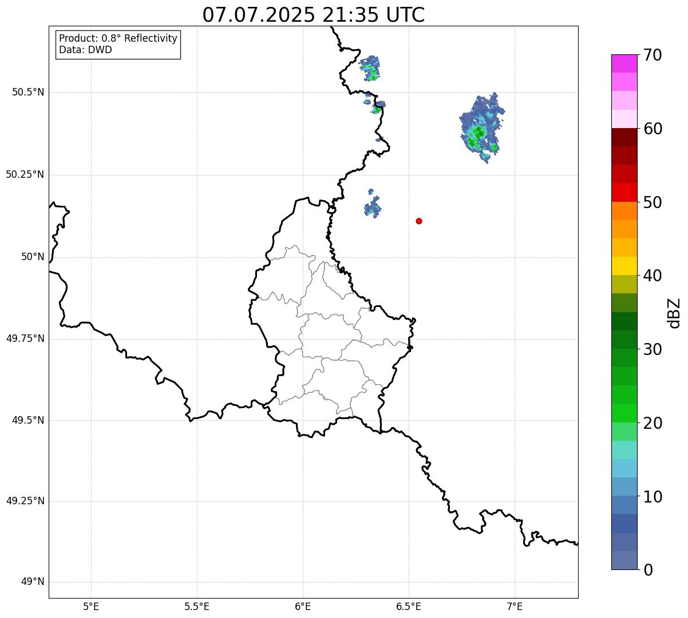This screenshot has height=618, width=688.
Task: Click the "50.5°N" latitude label
Action: 28,92
